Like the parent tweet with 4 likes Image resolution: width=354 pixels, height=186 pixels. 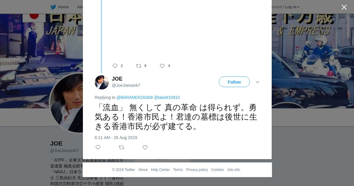(x=162, y=66)
